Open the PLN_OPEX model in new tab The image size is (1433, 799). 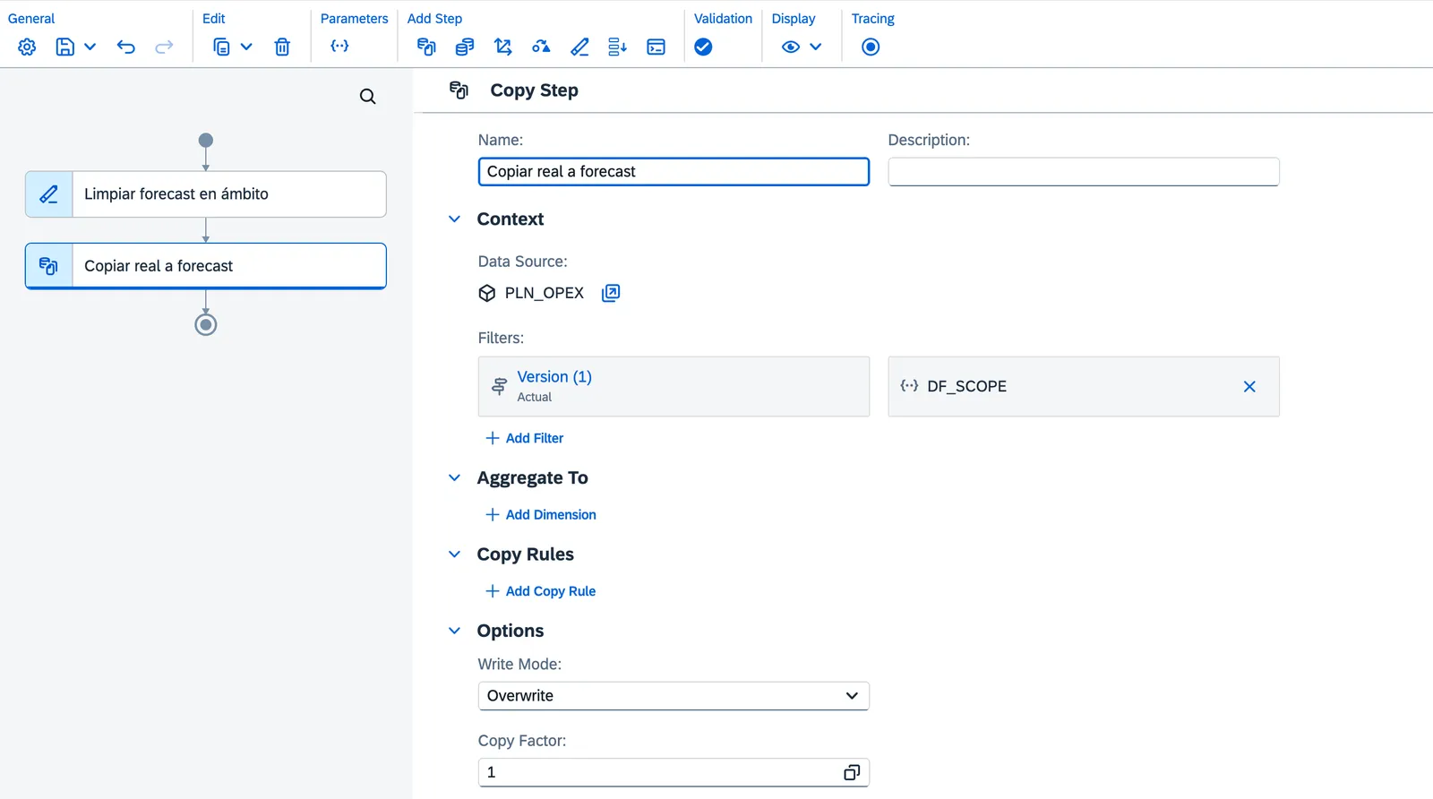pyautogui.click(x=611, y=293)
